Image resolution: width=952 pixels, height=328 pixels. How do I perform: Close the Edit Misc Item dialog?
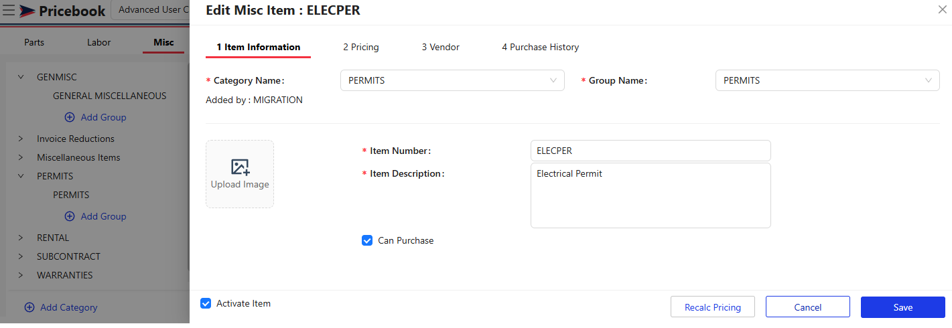point(943,9)
